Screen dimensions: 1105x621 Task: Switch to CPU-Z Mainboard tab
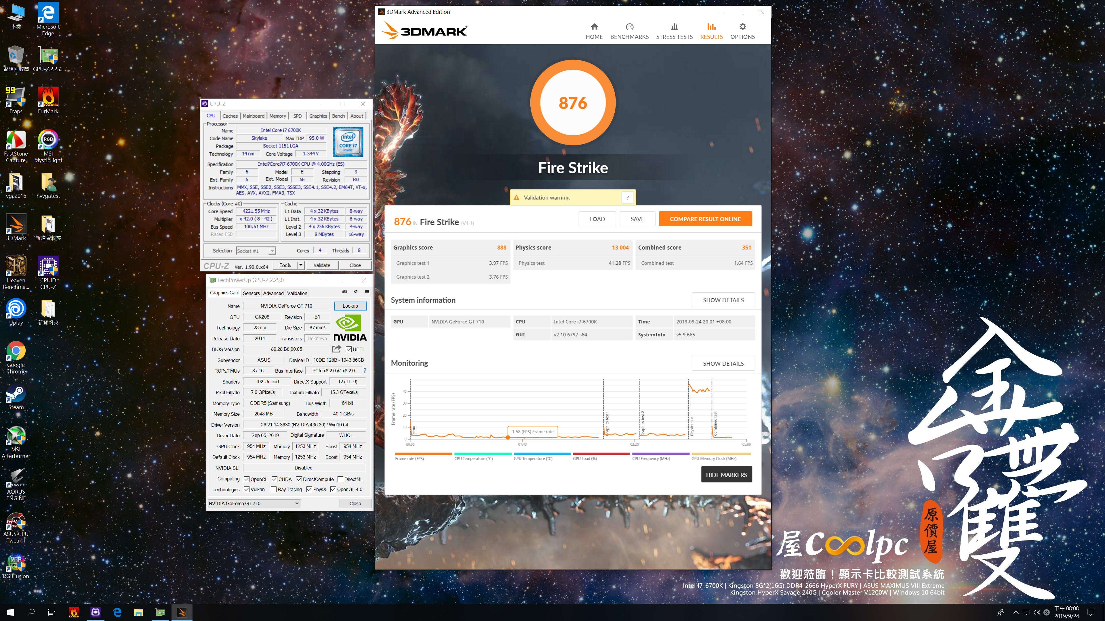click(x=254, y=116)
